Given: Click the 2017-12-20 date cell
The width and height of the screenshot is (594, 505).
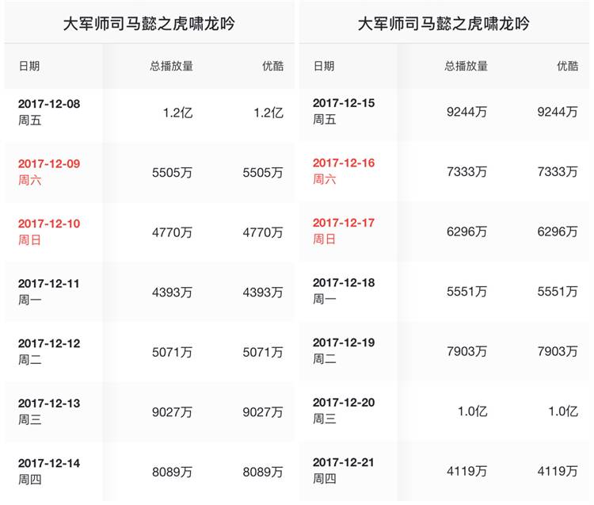Looking at the screenshot, I should (344, 403).
